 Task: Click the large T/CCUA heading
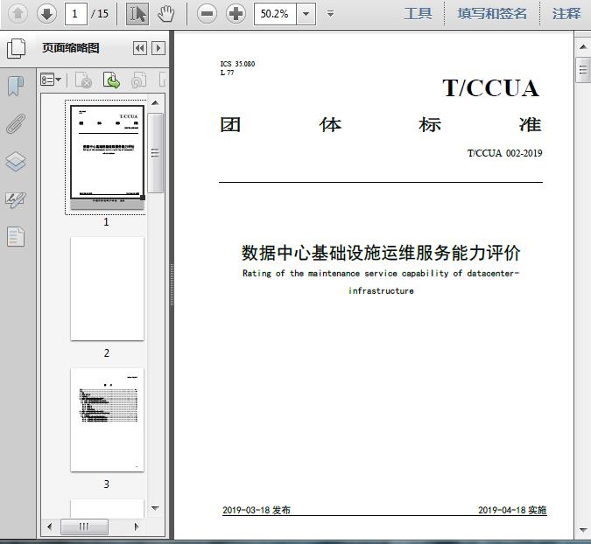pos(490,88)
